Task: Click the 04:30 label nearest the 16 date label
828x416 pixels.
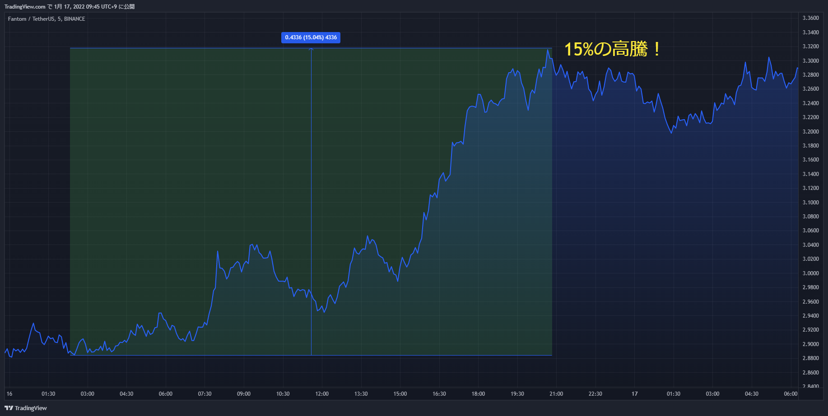Action: tap(126, 394)
